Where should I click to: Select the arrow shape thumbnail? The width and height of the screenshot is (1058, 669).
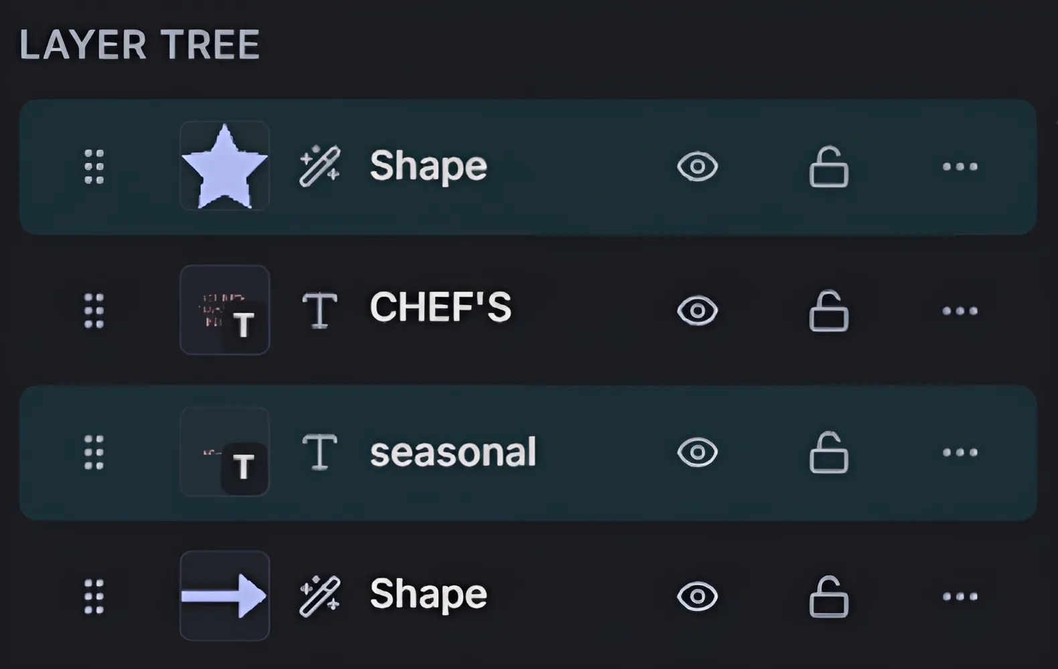pos(224,595)
